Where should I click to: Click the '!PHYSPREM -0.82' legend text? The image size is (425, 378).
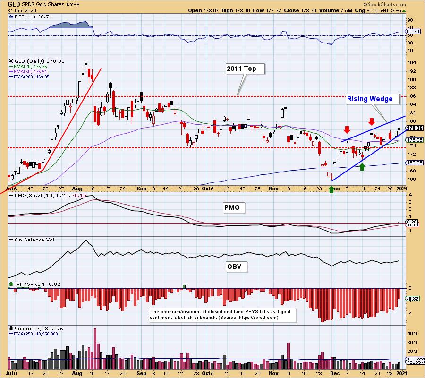[x=38, y=284]
